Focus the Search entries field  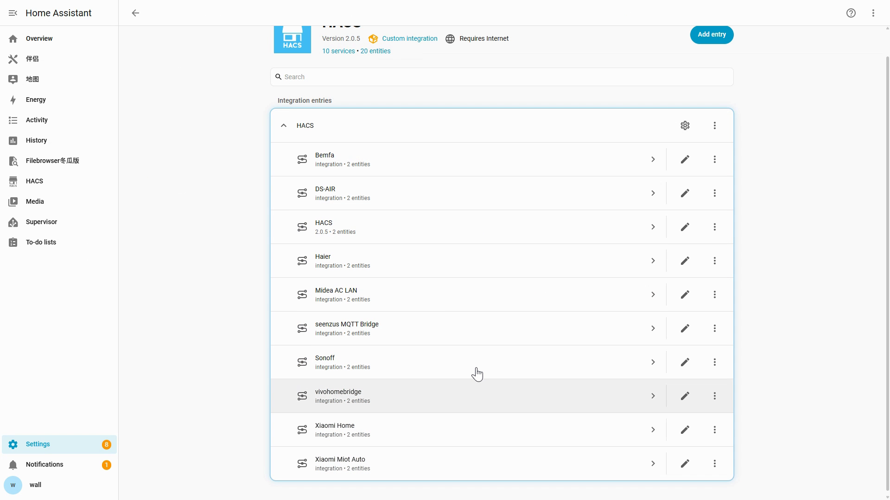click(x=502, y=77)
